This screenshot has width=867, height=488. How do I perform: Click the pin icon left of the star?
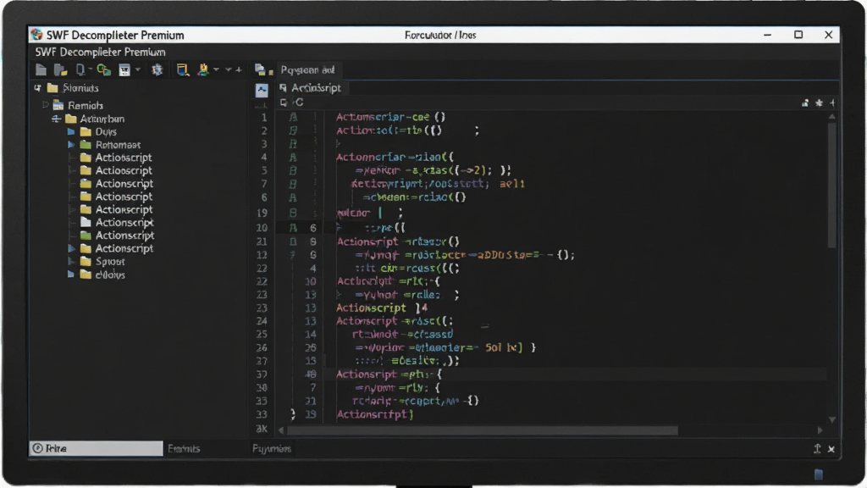(805, 103)
